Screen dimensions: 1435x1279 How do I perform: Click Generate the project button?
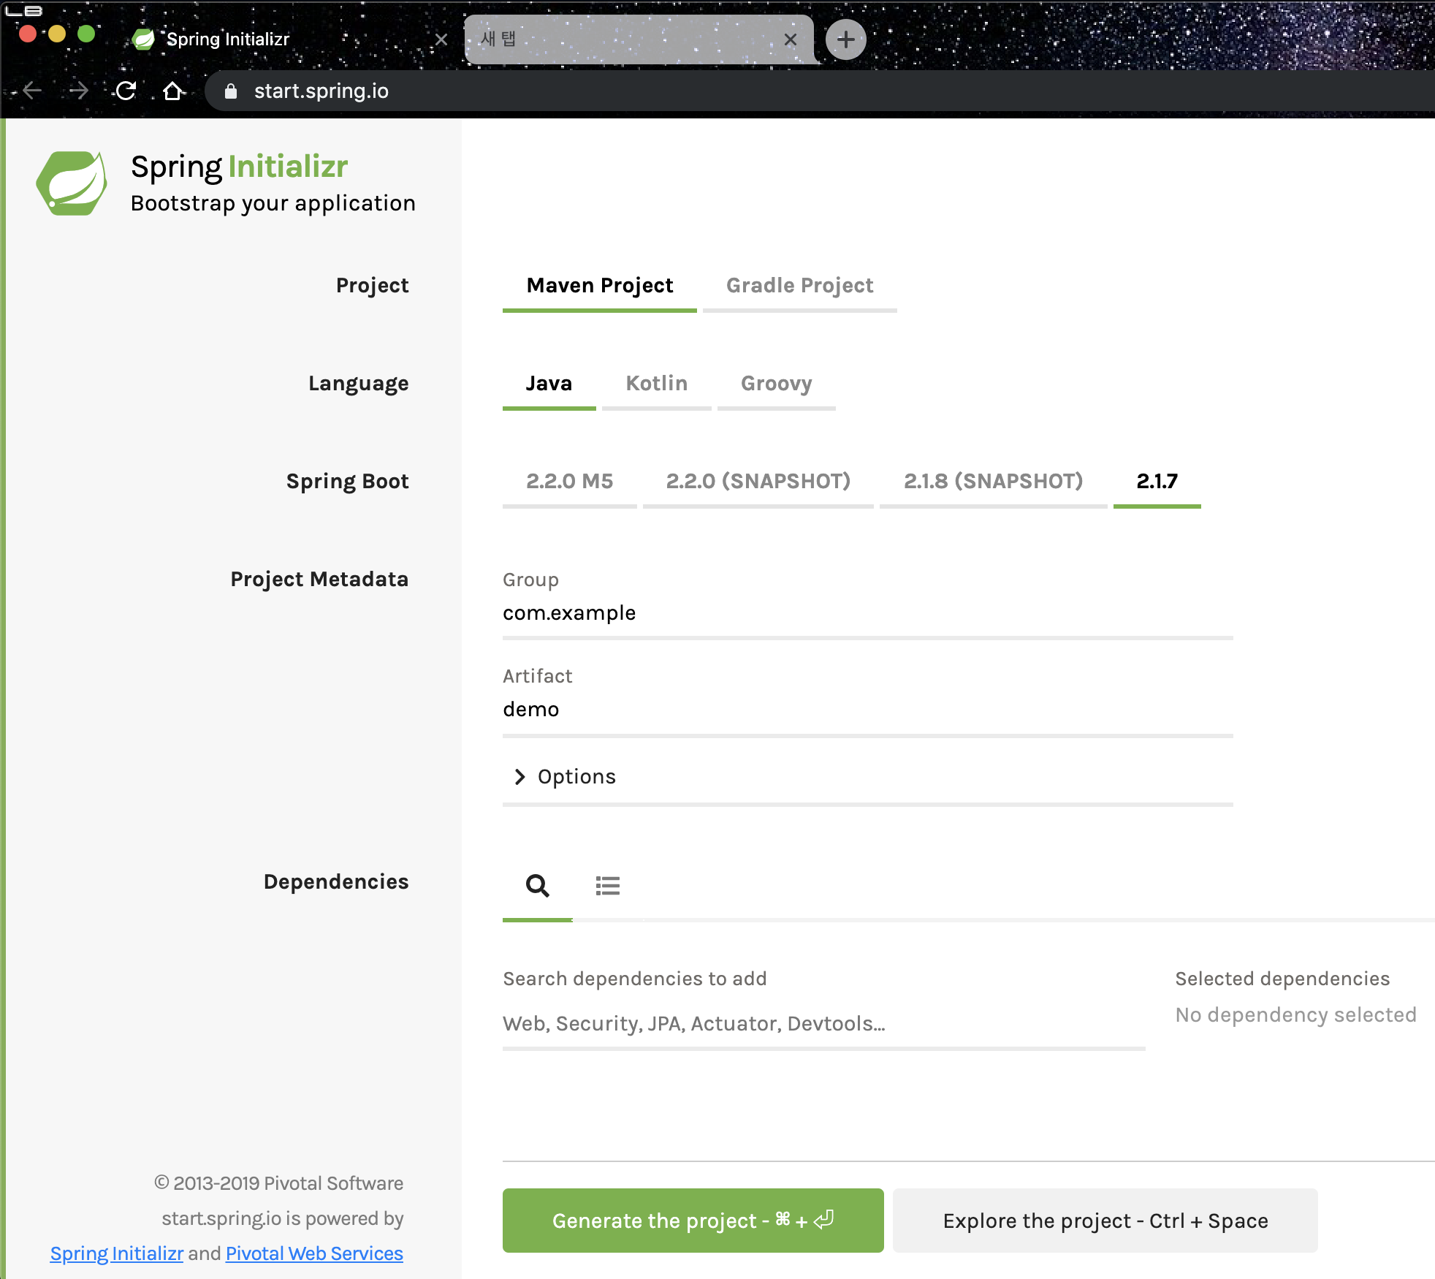[x=693, y=1221]
